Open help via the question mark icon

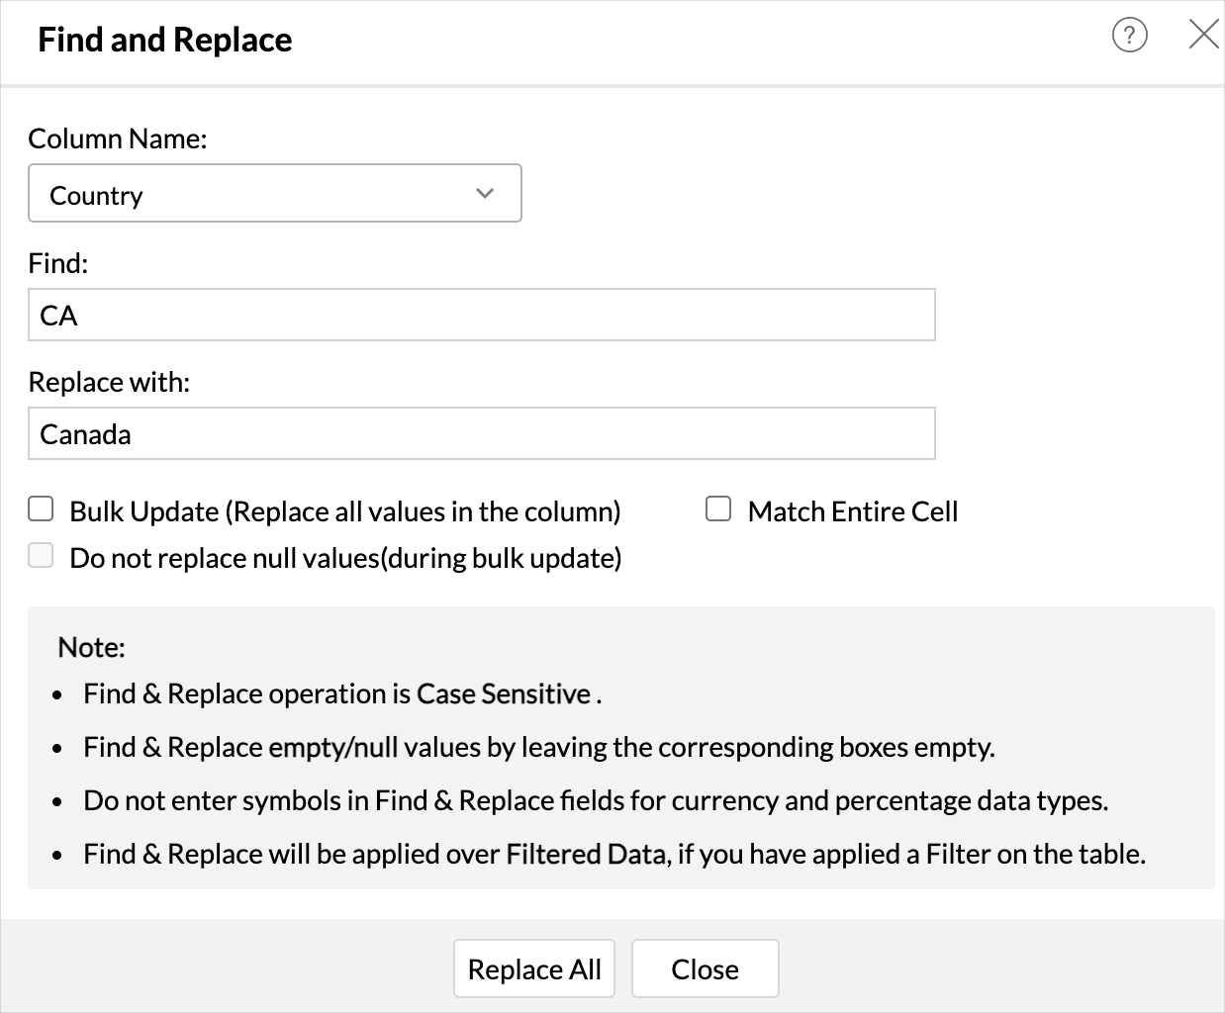[1129, 36]
